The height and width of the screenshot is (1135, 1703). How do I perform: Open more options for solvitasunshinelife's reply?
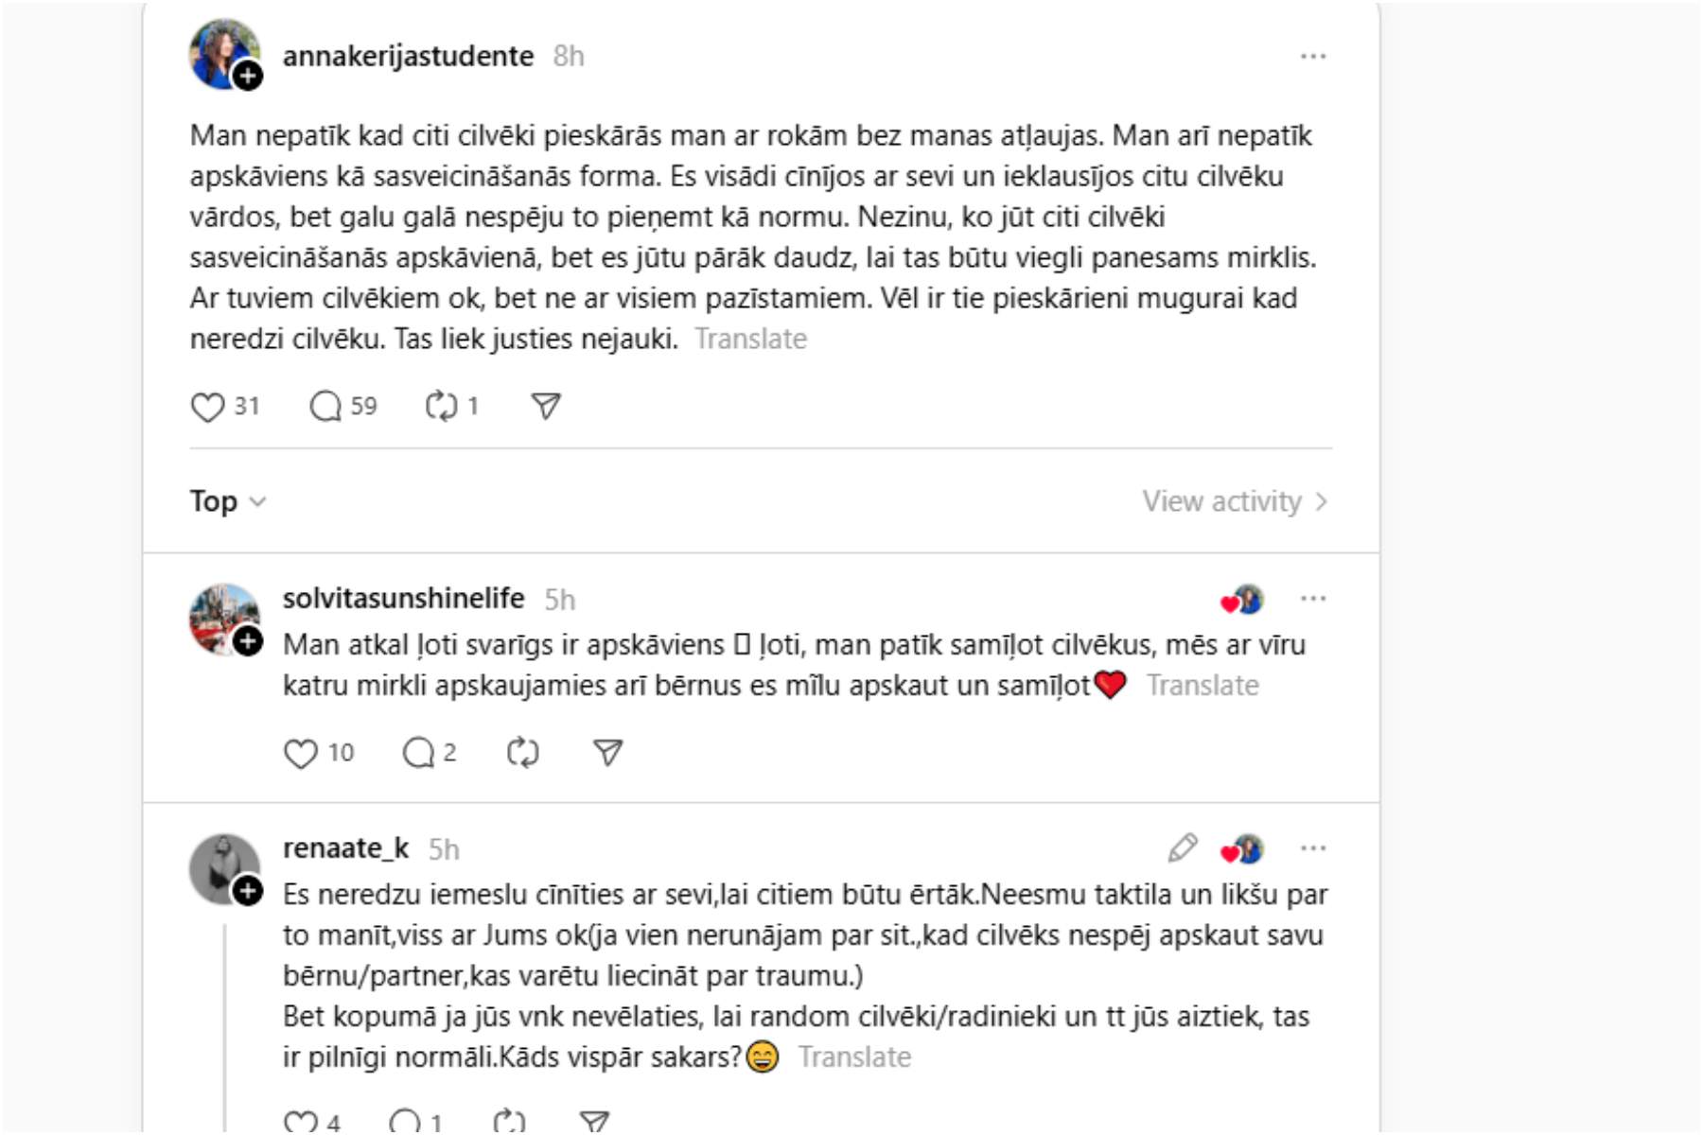[x=1312, y=599]
